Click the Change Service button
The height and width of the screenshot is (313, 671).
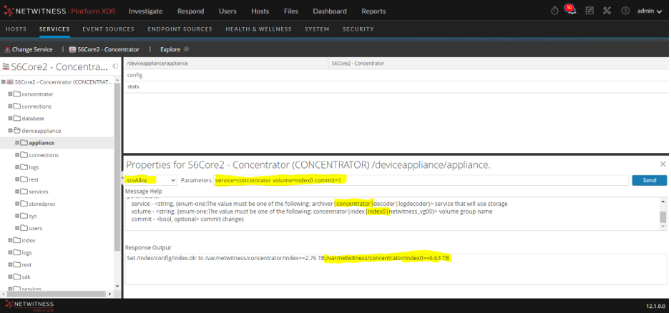click(29, 49)
